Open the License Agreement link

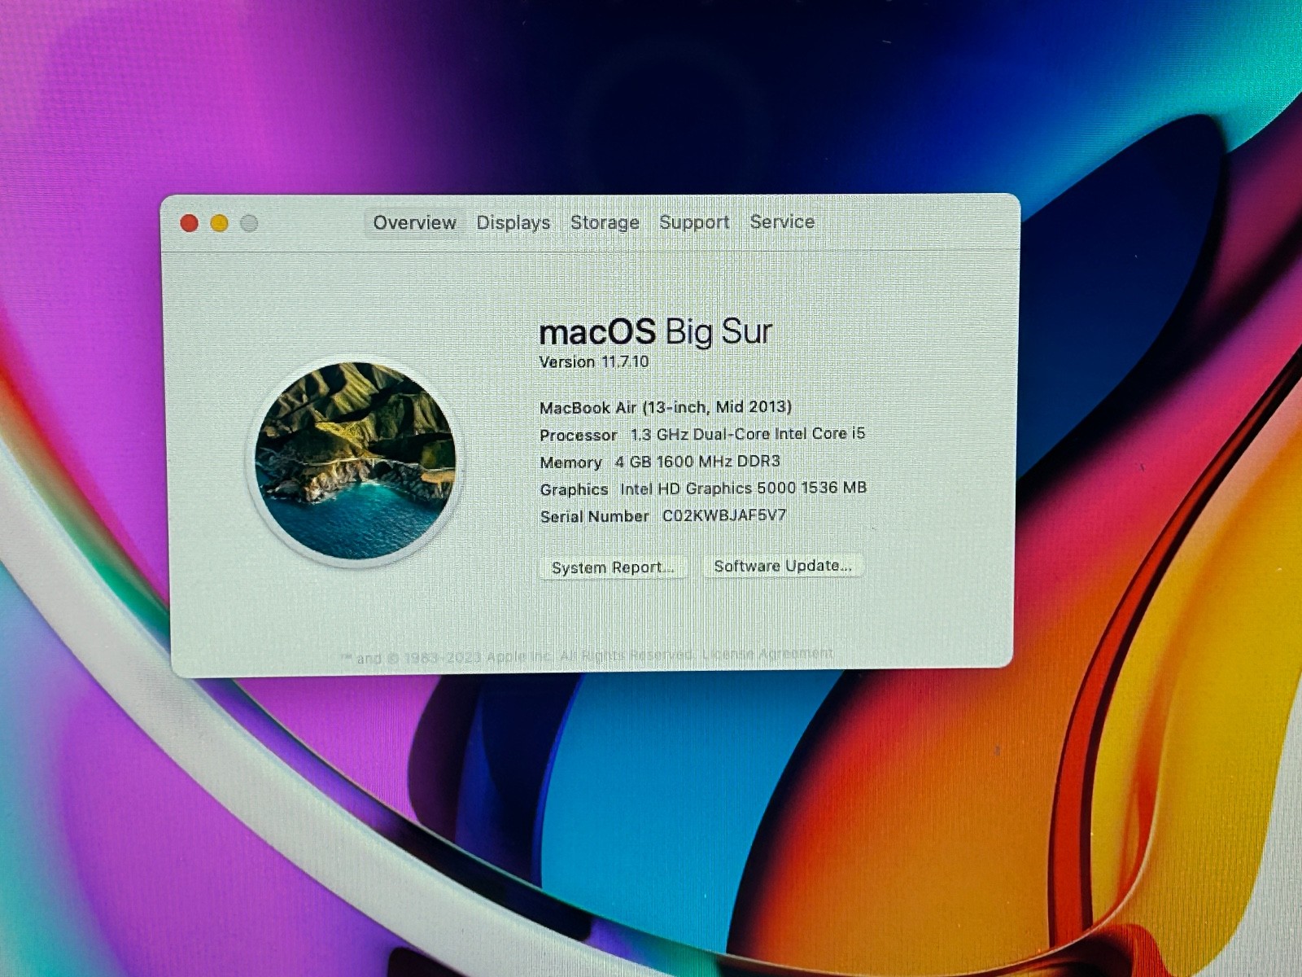(x=767, y=653)
